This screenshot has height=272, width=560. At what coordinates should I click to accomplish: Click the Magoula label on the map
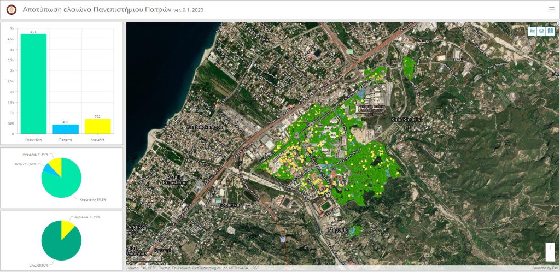(x=337, y=230)
